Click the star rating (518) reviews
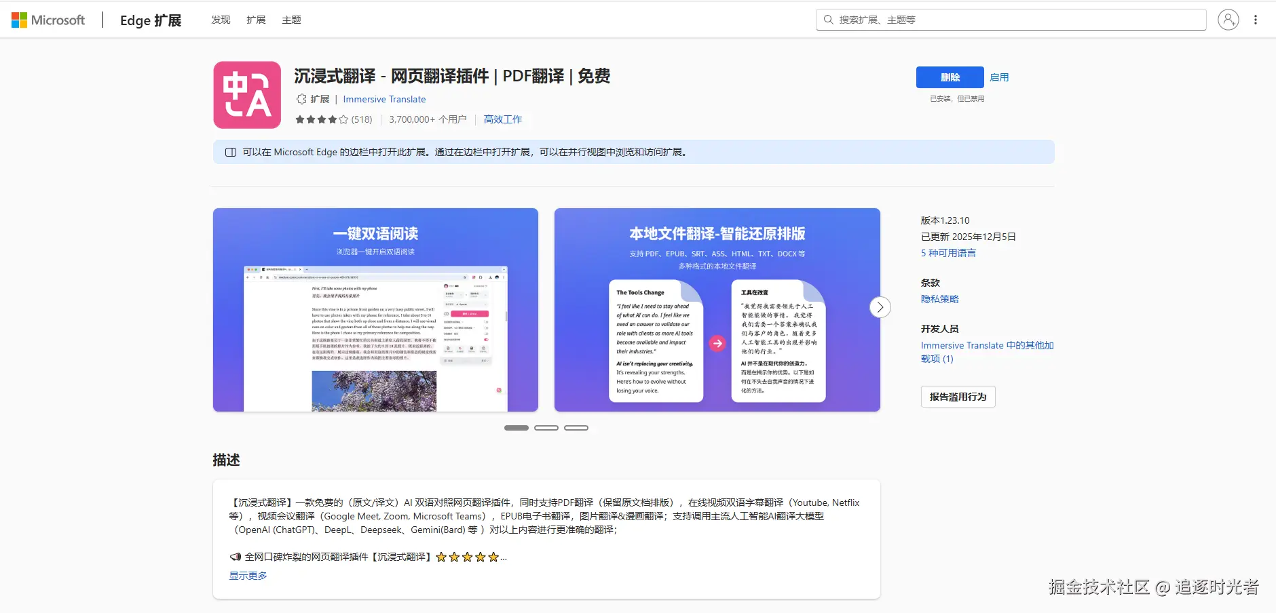 click(333, 119)
